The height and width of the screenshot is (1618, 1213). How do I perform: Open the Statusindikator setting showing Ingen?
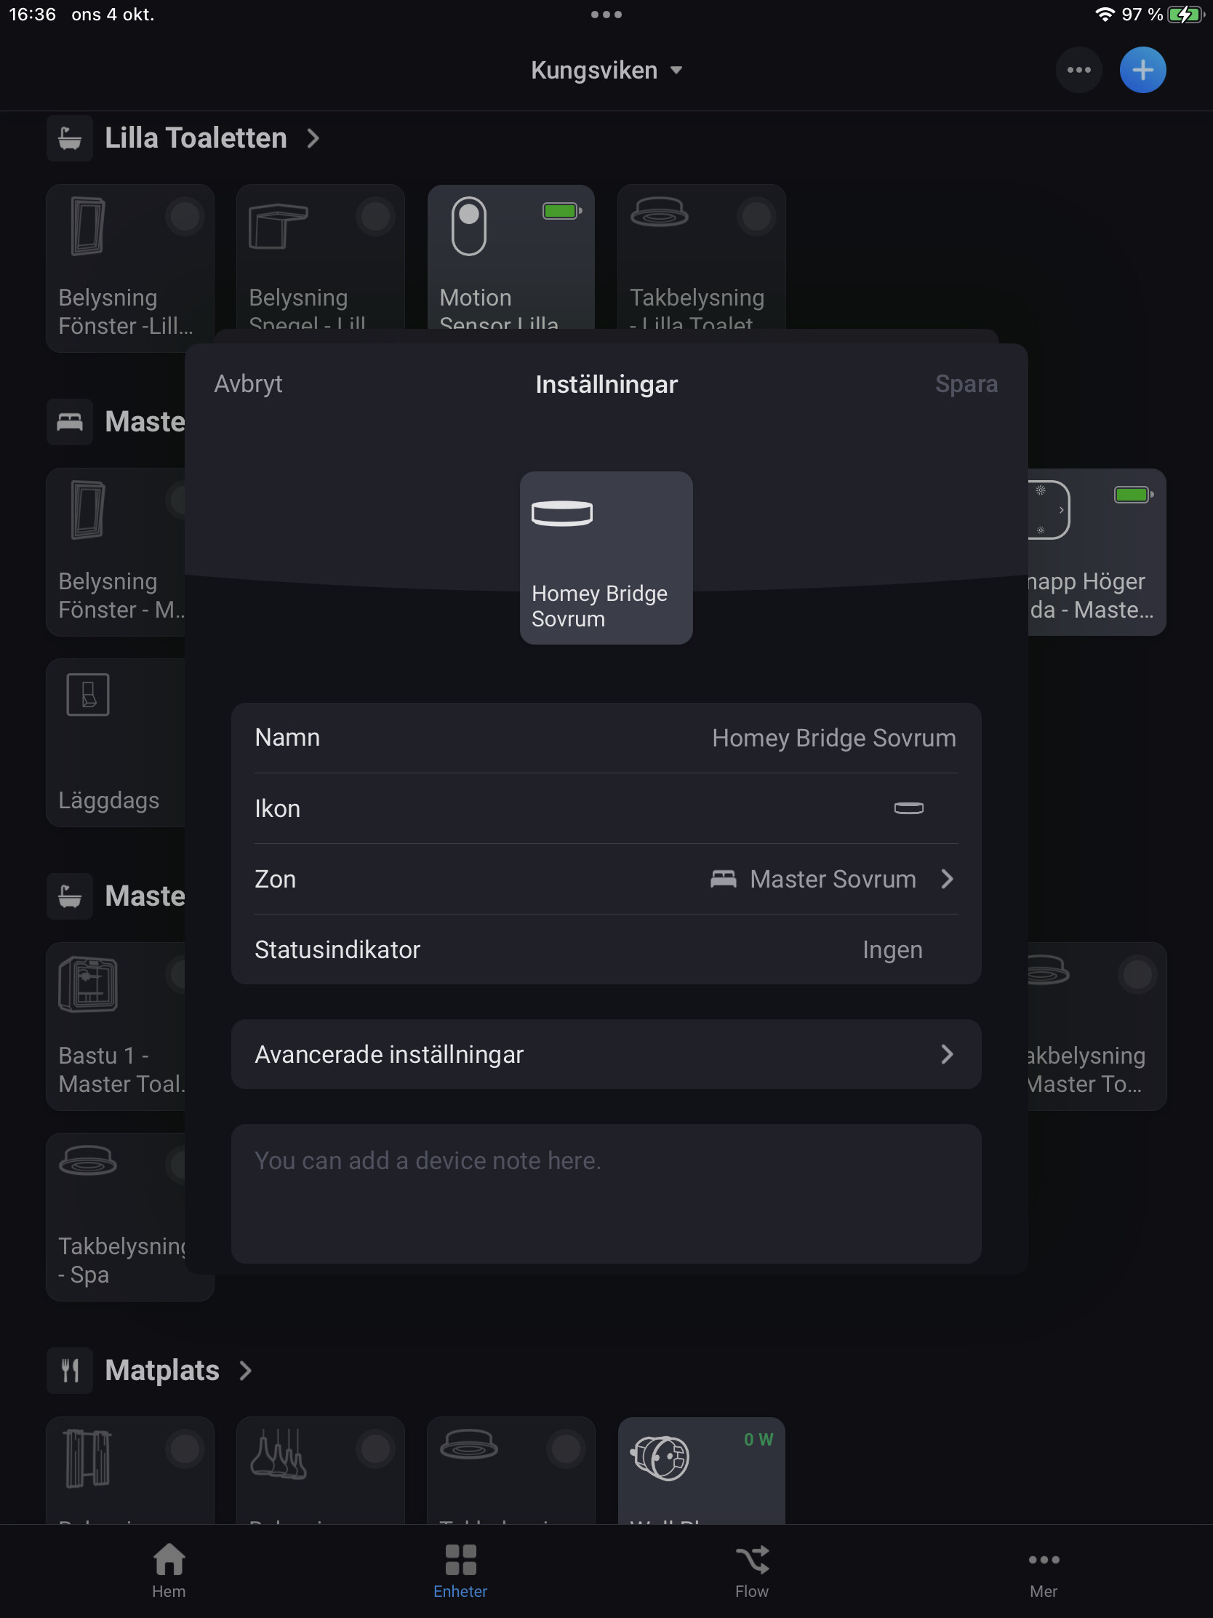coord(606,949)
